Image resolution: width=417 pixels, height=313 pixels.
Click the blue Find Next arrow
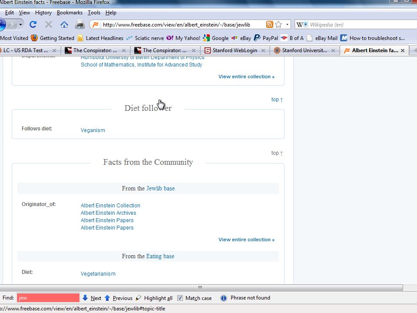(85, 298)
